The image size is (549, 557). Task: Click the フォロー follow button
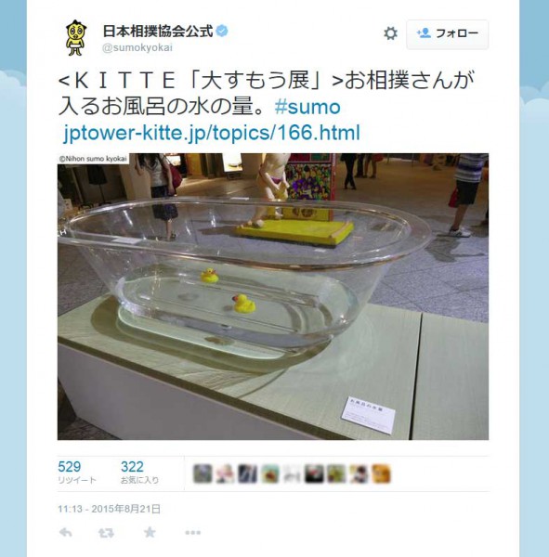(448, 34)
